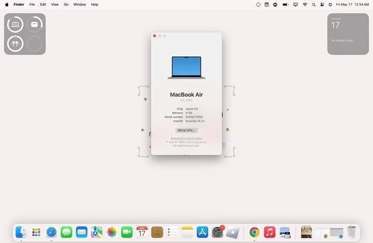The image size is (373, 243).
Task: Open the View menu
Action: [55, 5]
